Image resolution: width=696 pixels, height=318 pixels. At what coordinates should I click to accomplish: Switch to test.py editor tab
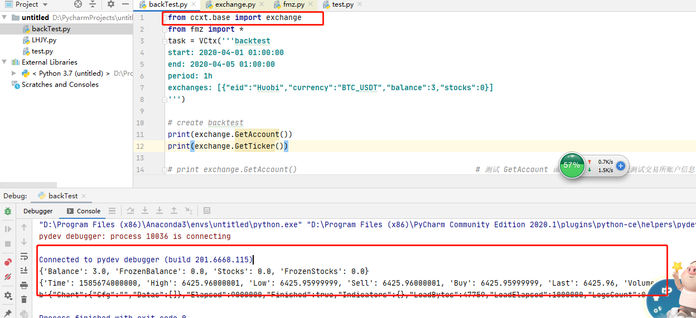342,4
